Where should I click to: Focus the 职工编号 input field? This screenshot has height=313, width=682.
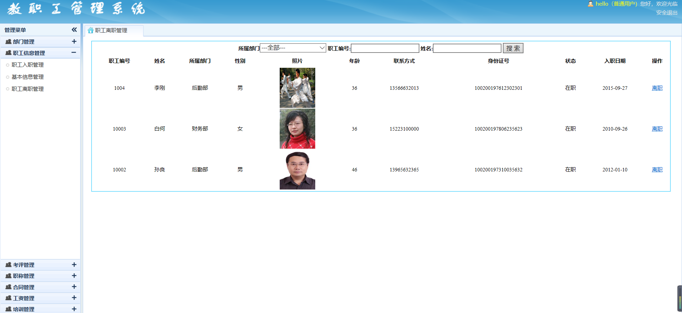point(385,48)
